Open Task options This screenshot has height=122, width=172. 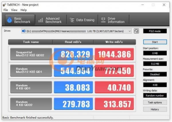155,102
